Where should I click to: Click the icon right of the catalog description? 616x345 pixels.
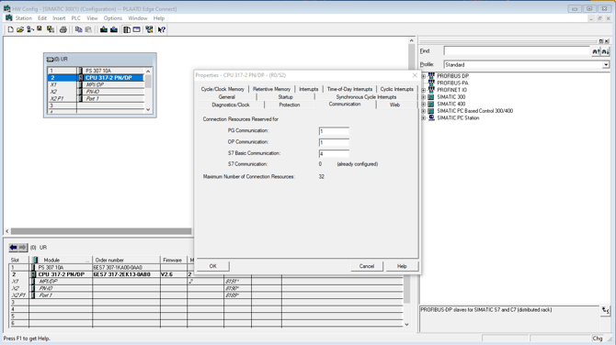pos(605,310)
